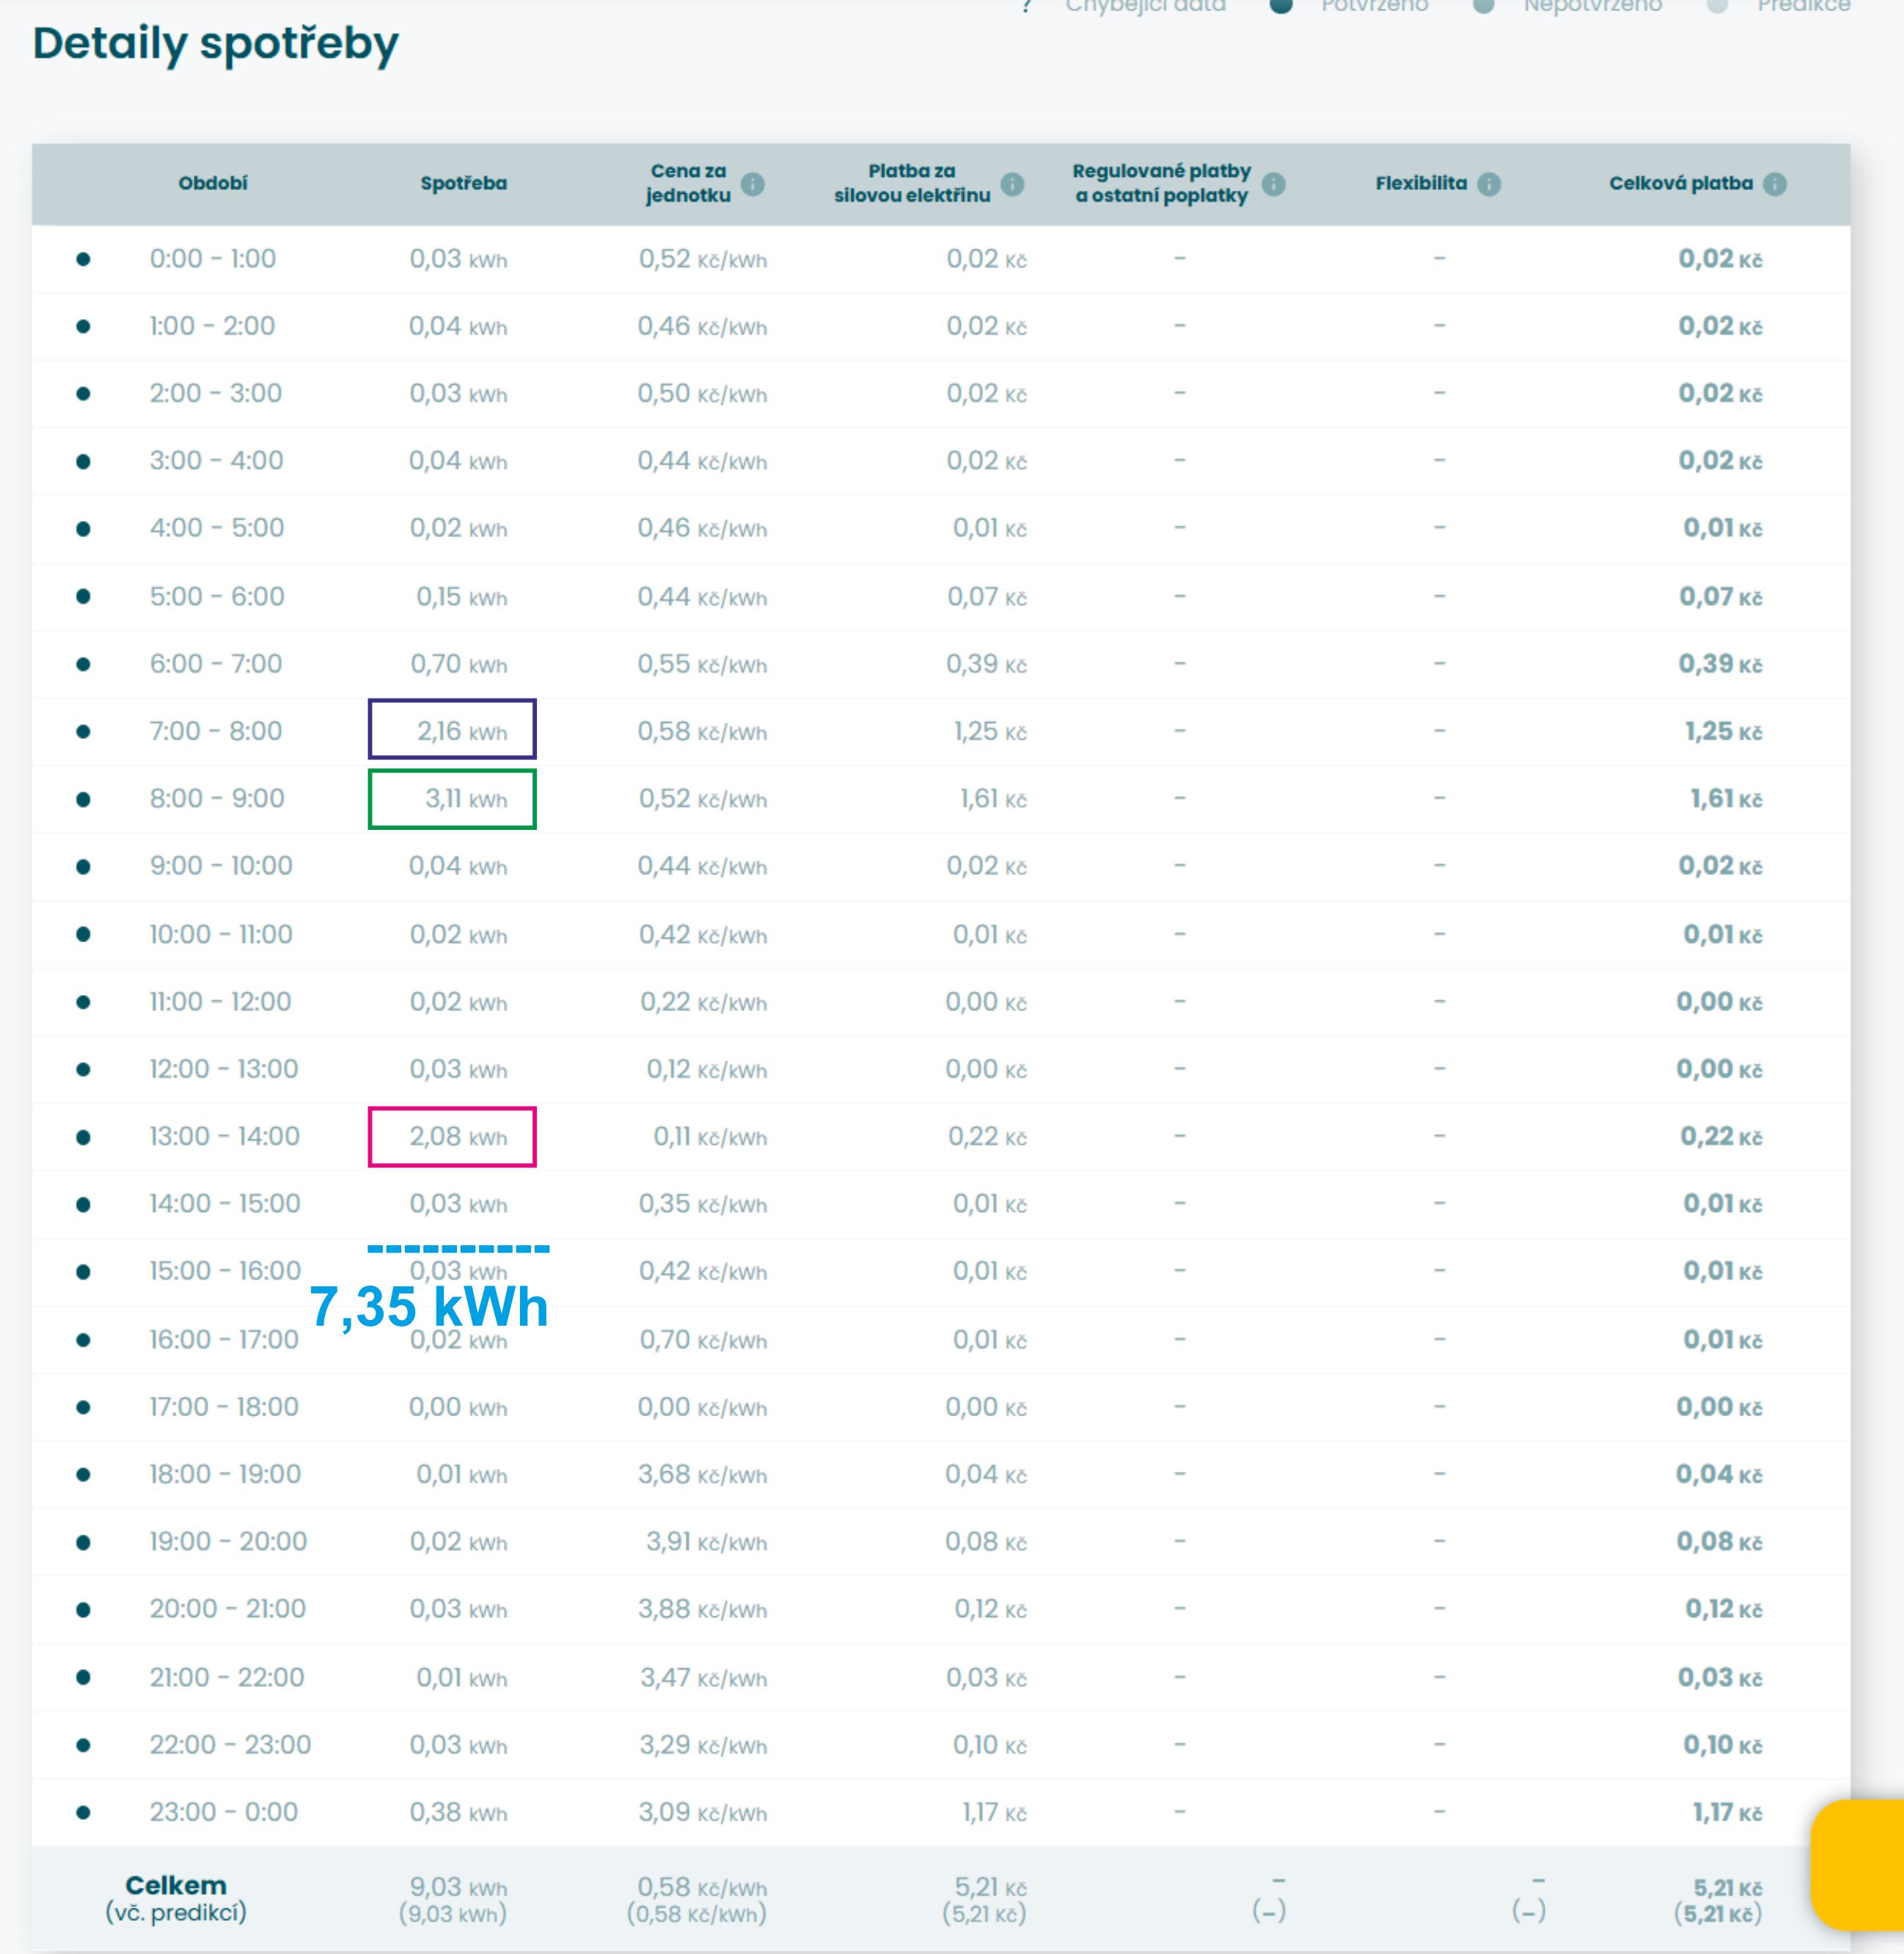
Task: Select the 2,08 kWh cell in pink box
Action: pyautogui.click(x=458, y=1137)
